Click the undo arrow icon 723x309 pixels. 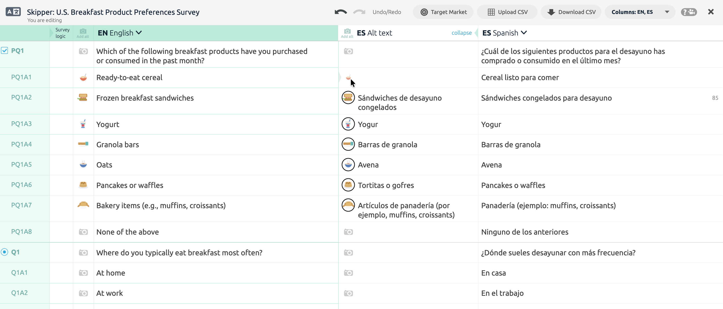coord(340,12)
